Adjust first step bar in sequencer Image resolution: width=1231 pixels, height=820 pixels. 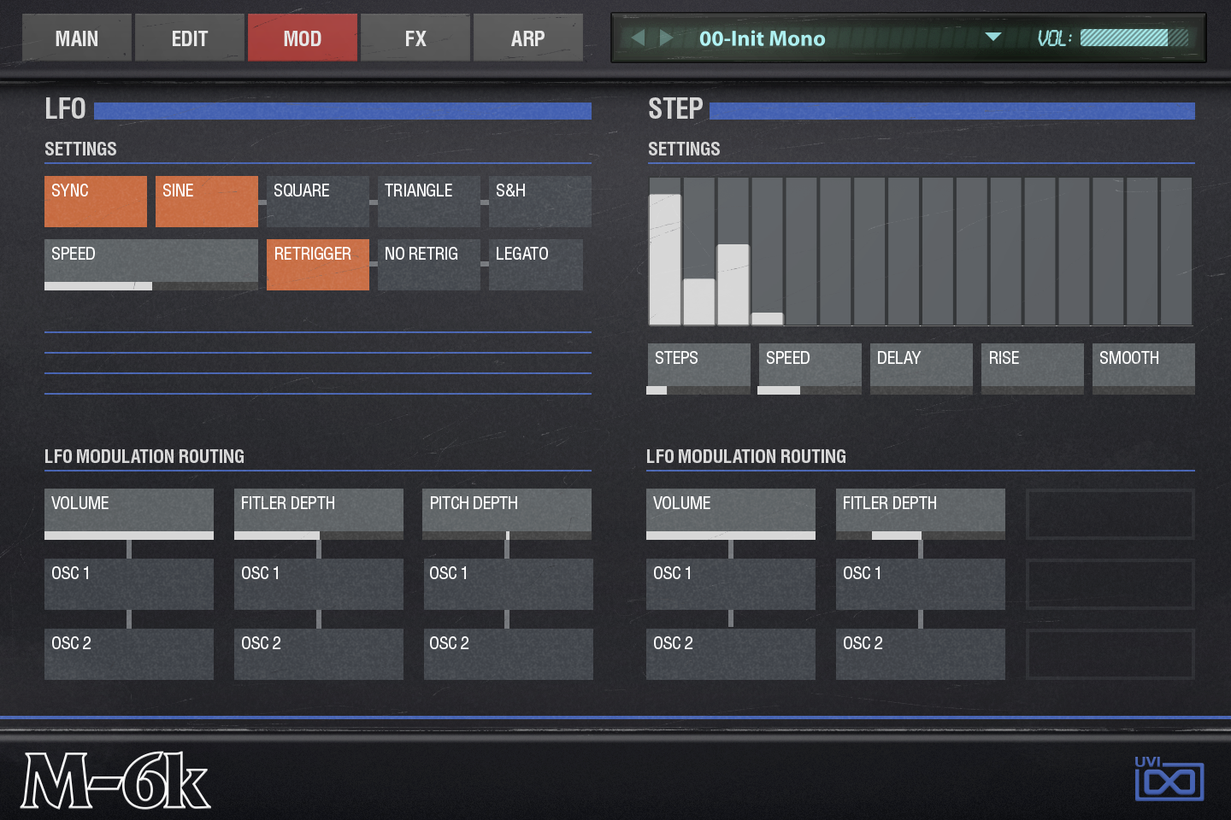(665, 252)
